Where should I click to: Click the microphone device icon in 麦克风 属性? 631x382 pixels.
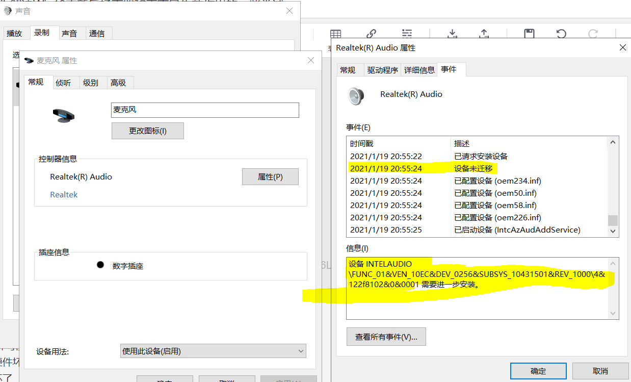[x=63, y=116]
